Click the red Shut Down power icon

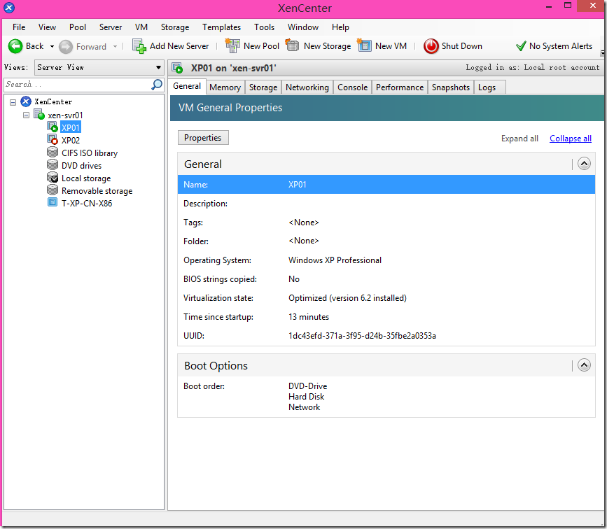[x=431, y=46]
